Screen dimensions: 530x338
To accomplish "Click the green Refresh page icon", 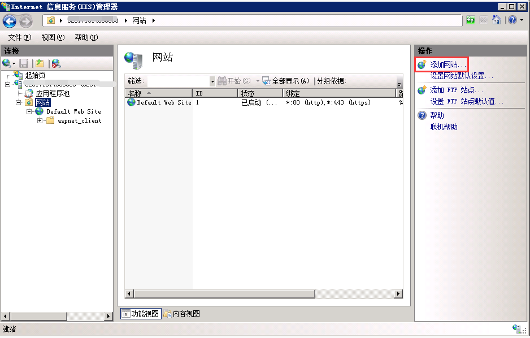I will (x=471, y=20).
